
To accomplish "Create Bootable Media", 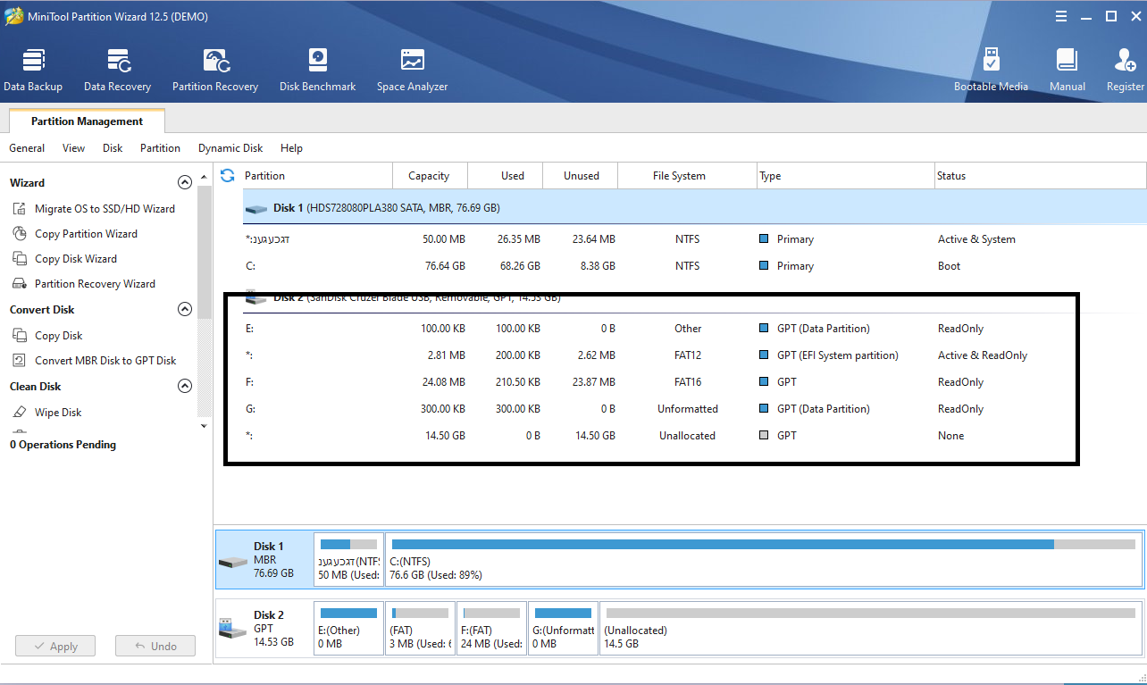I will [x=991, y=71].
